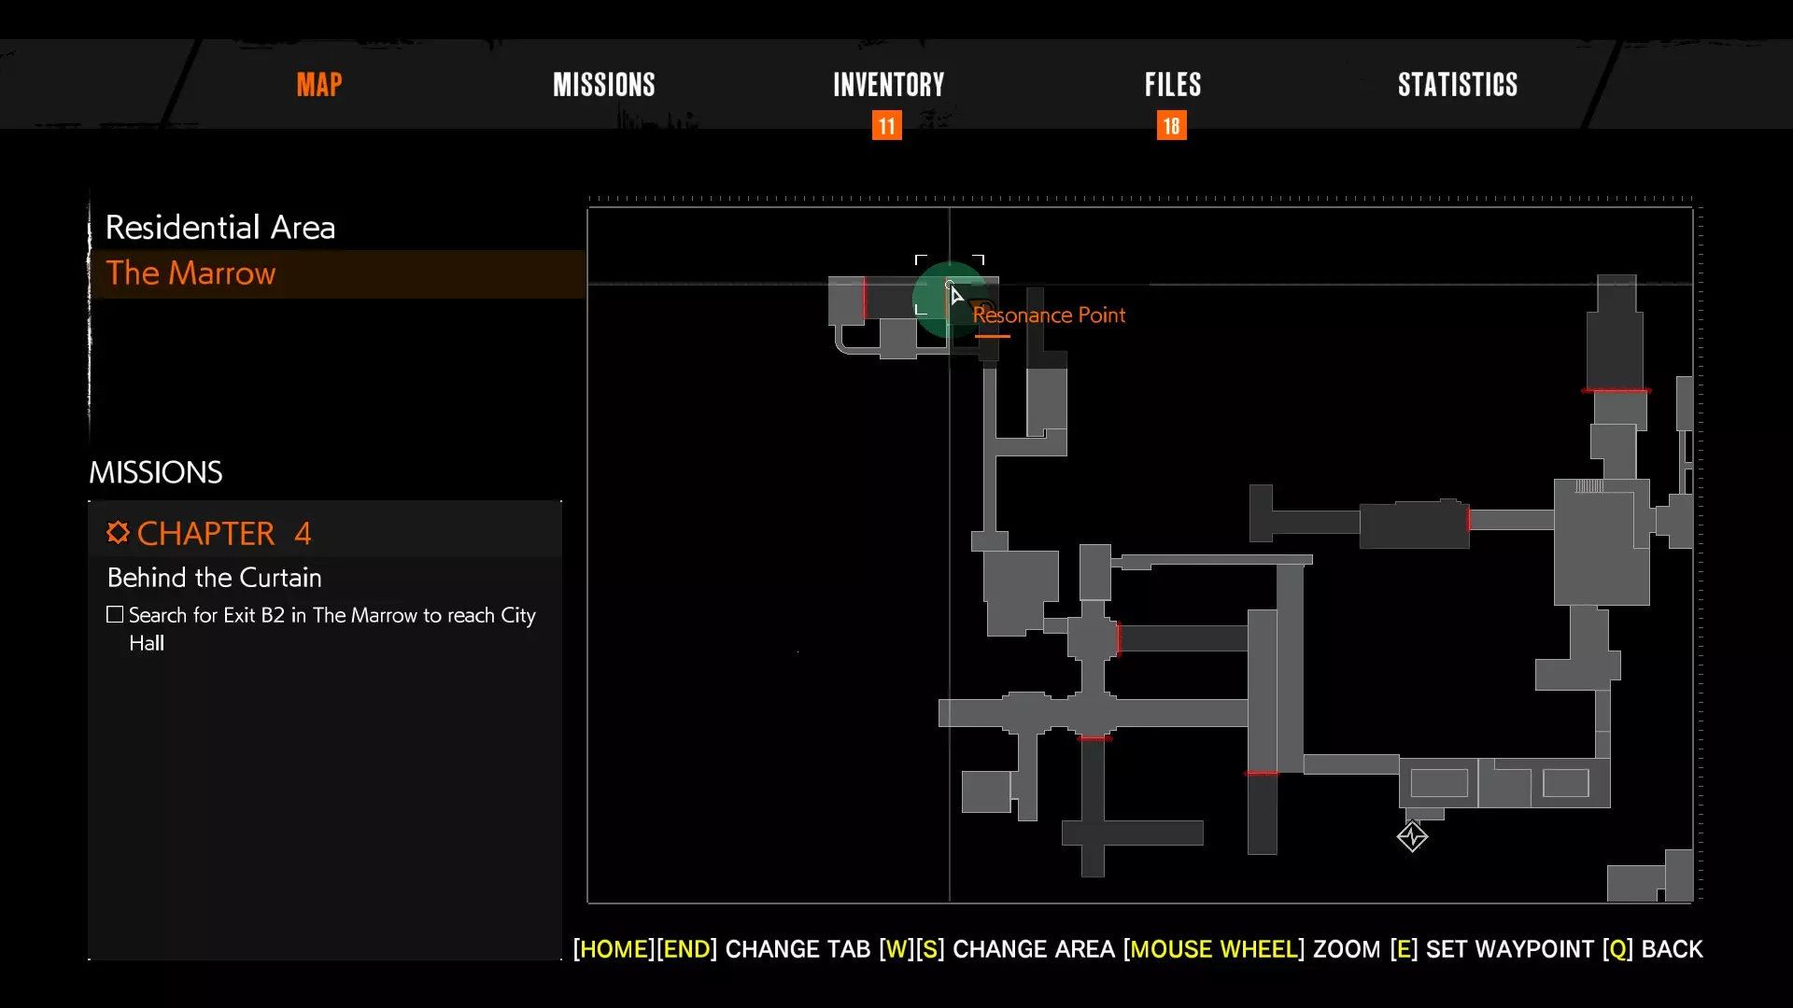This screenshot has height=1008, width=1793.
Task: Select the Residential Area map entry
Action: [x=220, y=228]
